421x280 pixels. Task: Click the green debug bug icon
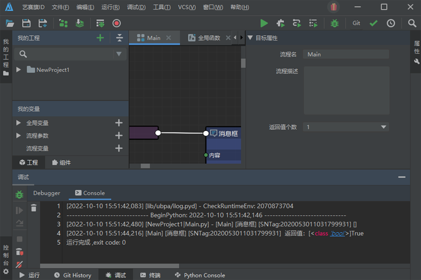pyautogui.click(x=334, y=23)
